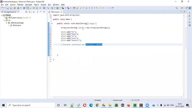Image resolution: width=192 pixels, height=108 pixels.
Task: Open the Source menu
Action: tap(13, 5)
